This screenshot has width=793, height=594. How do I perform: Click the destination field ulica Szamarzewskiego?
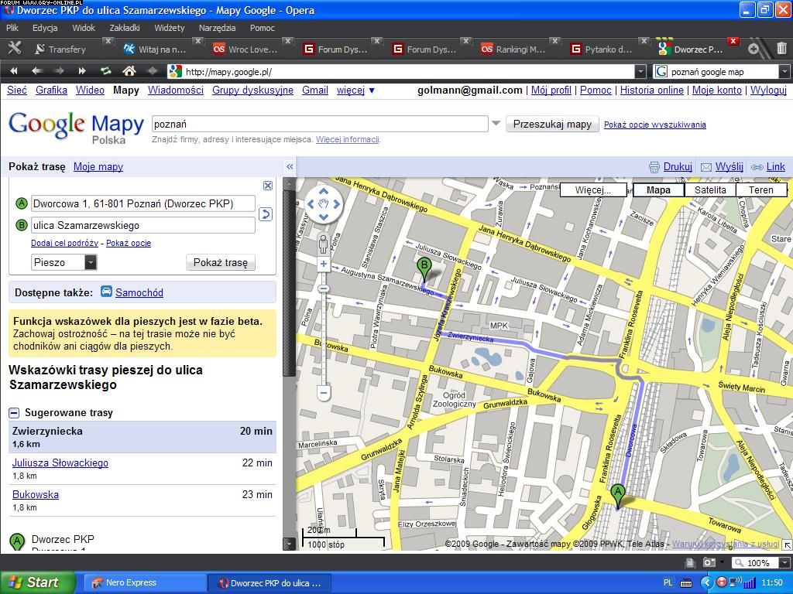pyautogui.click(x=143, y=225)
